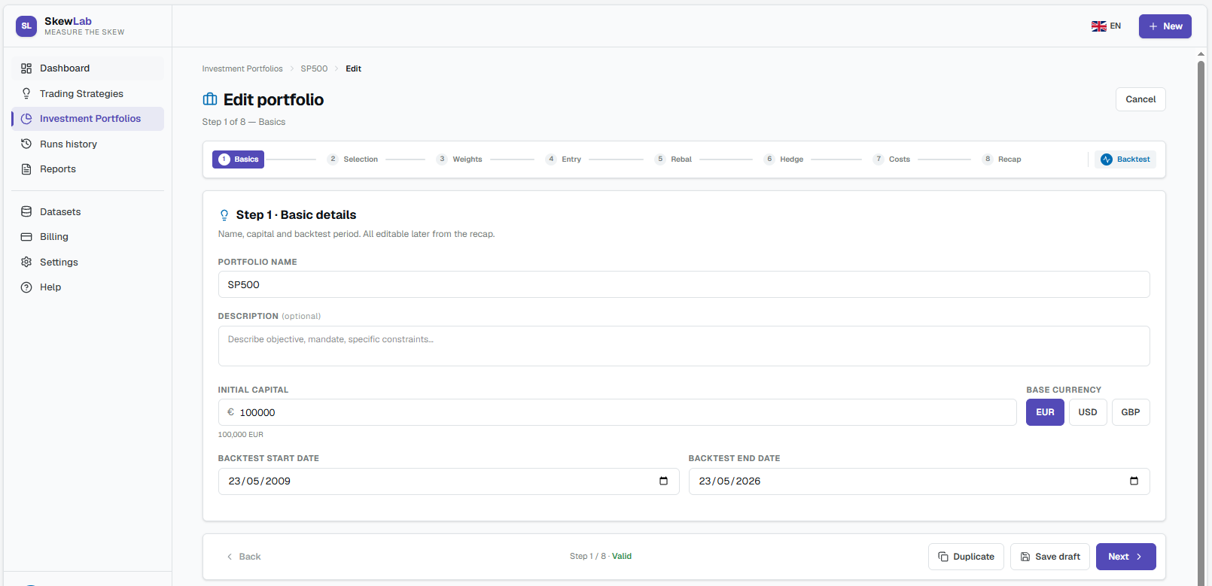Click the Reports document icon
Screen dimensions: 1212x586
[x=26, y=169]
